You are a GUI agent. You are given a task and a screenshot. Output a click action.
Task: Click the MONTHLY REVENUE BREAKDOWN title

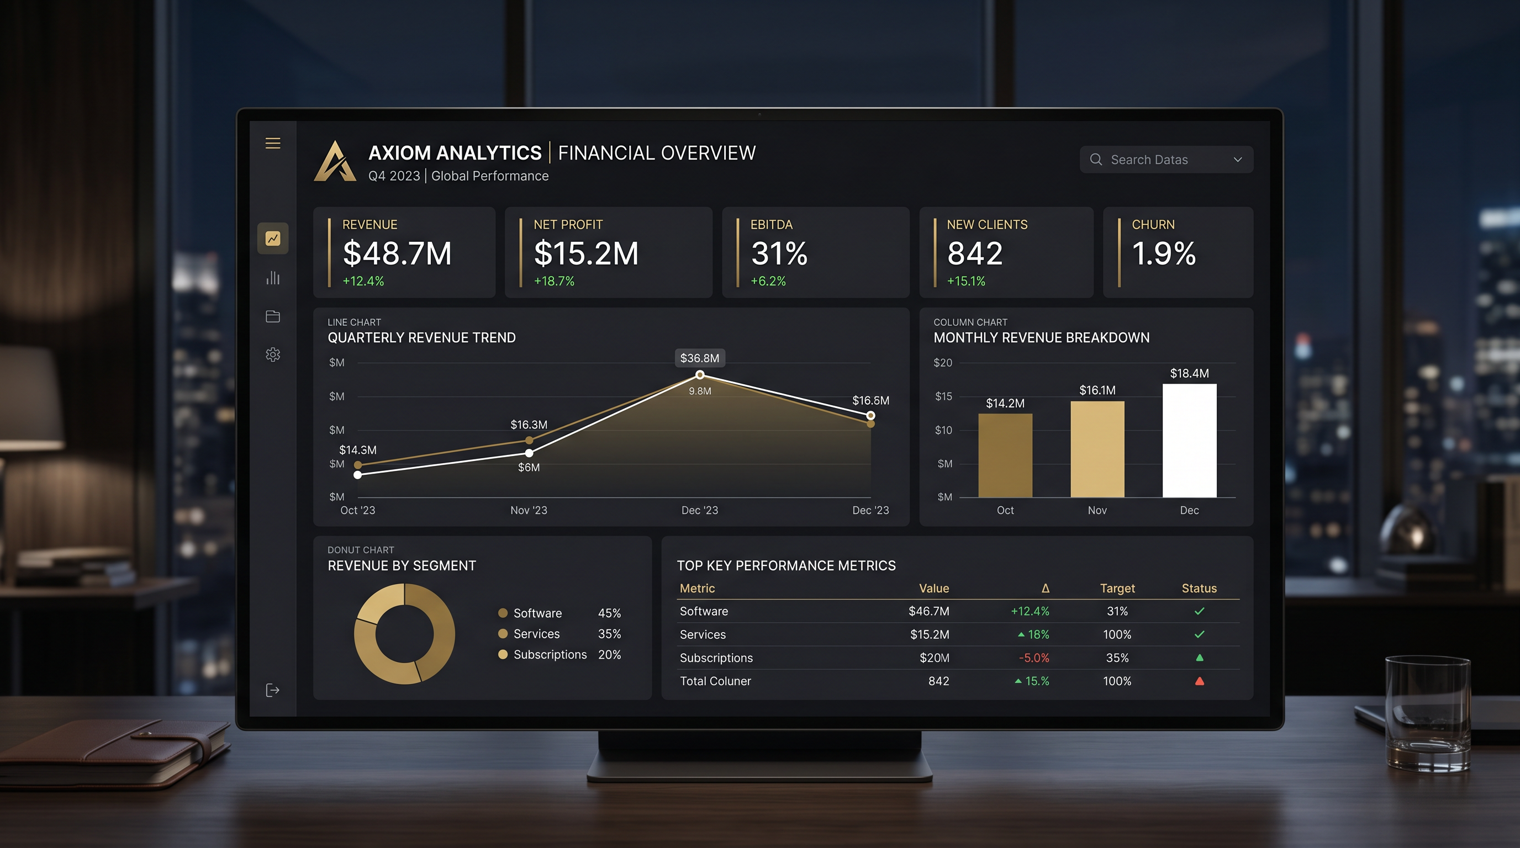[1041, 337]
